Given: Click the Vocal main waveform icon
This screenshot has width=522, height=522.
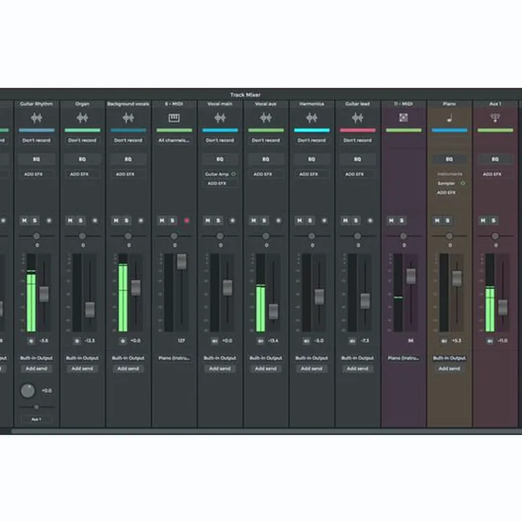Looking at the screenshot, I should point(220,117).
